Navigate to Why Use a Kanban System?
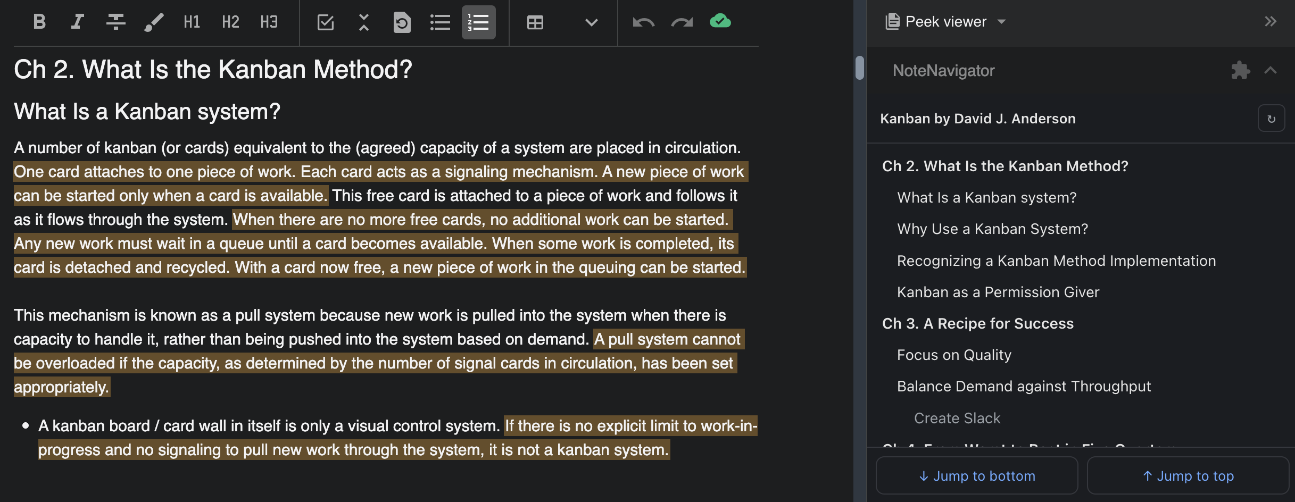The width and height of the screenshot is (1295, 502). (x=992, y=229)
